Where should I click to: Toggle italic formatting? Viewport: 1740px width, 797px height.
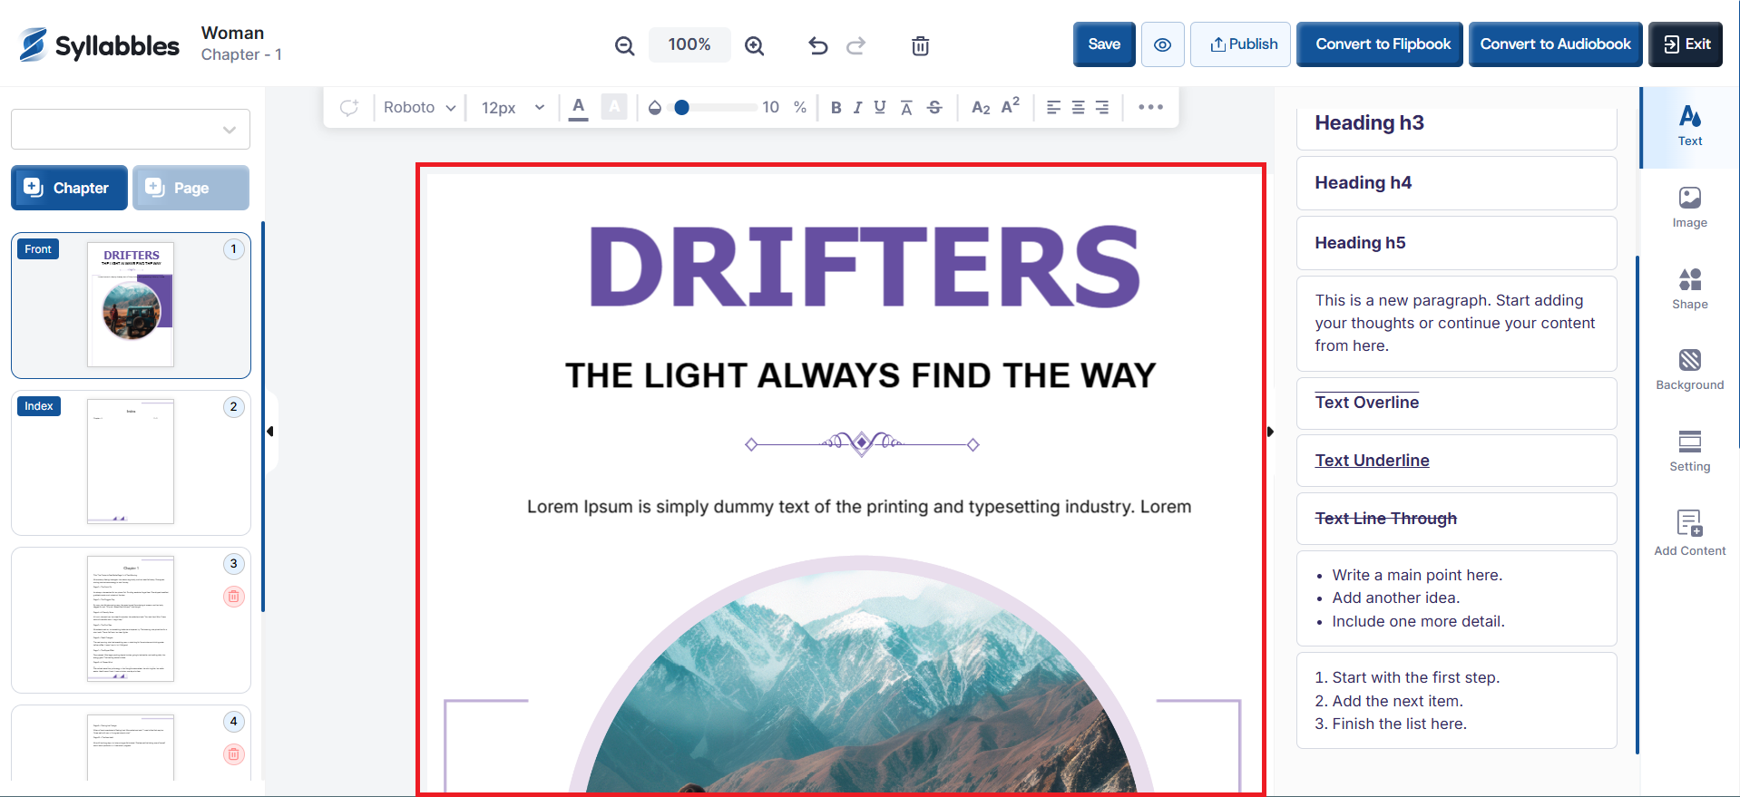857,108
